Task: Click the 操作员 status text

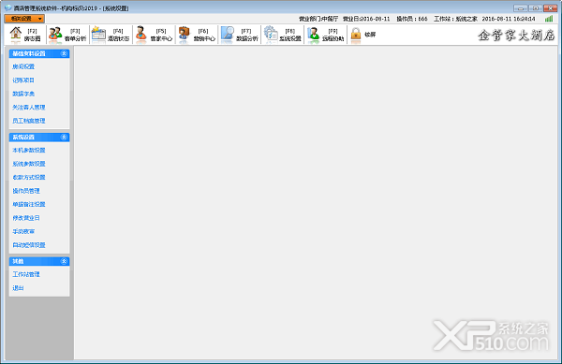Action: click(412, 19)
